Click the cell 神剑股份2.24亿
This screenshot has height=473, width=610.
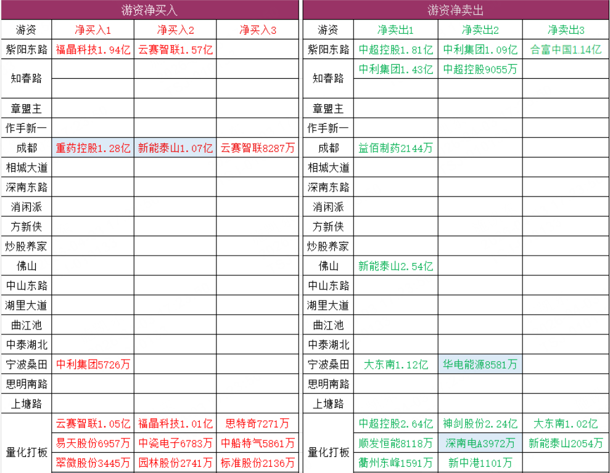click(x=480, y=423)
